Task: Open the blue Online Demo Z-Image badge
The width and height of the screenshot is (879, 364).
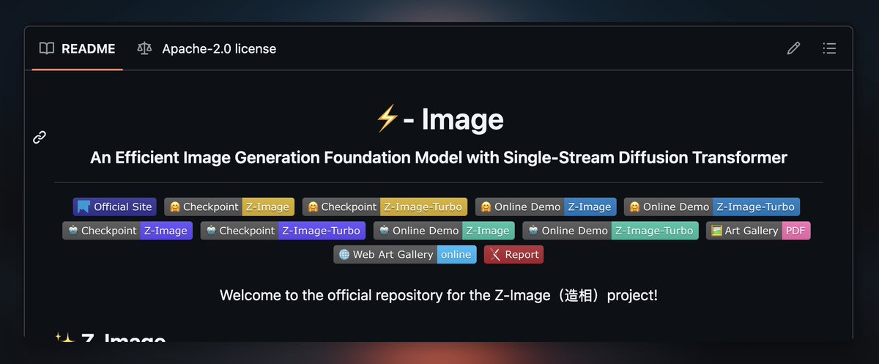Action: tap(546, 207)
